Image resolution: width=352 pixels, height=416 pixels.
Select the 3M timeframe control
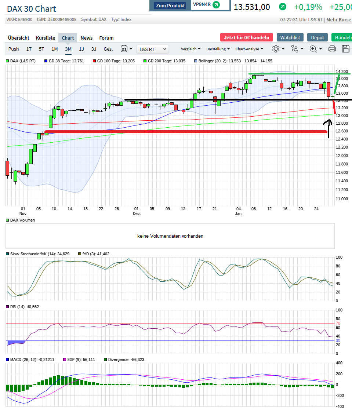click(68, 48)
